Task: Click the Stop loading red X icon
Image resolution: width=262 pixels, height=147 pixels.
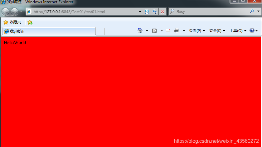Action: (163, 12)
